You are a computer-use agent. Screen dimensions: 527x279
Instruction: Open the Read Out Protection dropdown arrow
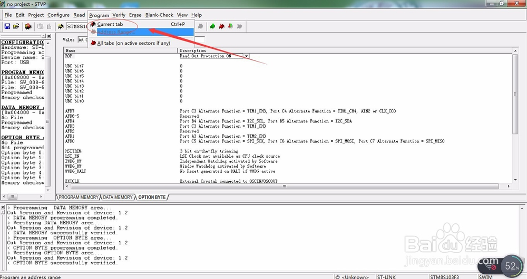click(246, 56)
